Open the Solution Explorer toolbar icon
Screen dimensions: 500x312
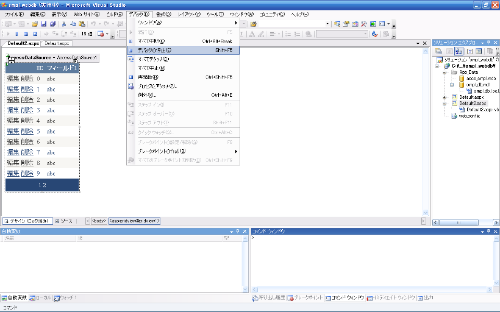(337, 24)
